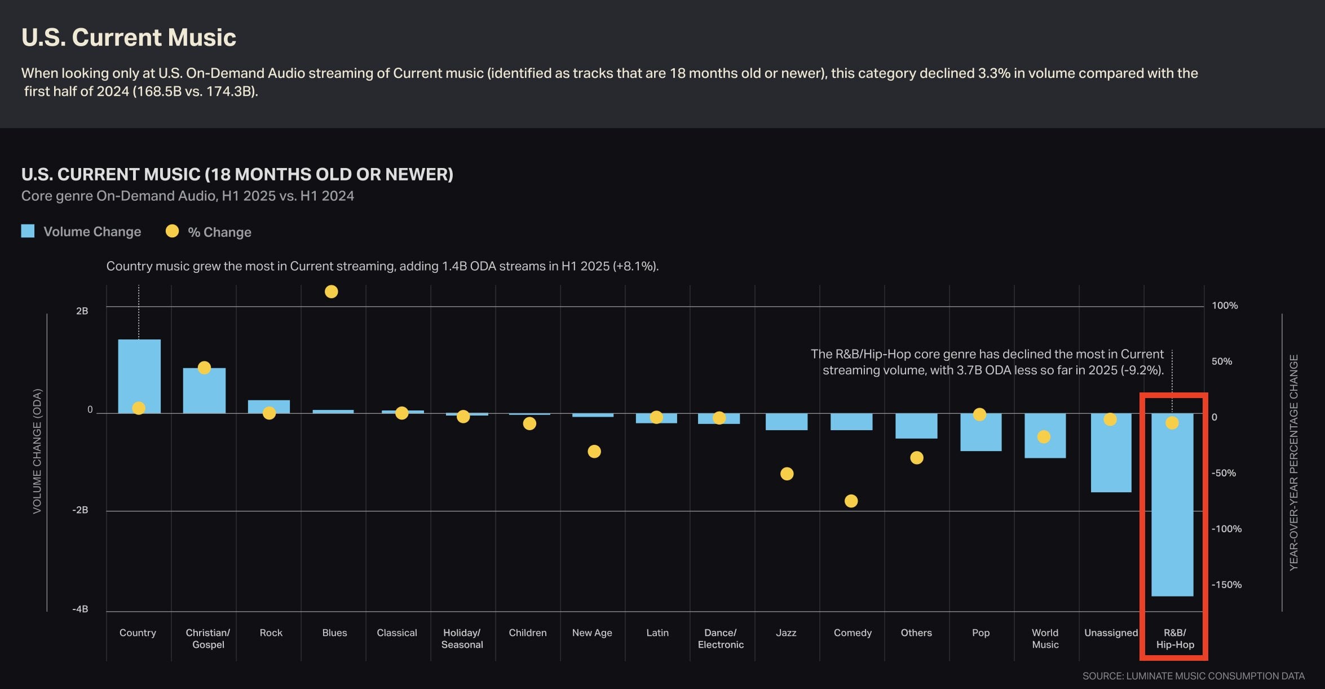
Task: Click the Dance/Electronic axis label
Action: pos(721,638)
